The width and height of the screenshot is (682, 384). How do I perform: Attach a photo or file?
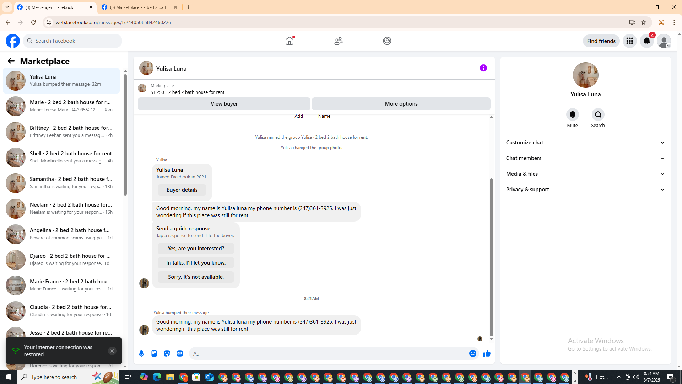154,353
